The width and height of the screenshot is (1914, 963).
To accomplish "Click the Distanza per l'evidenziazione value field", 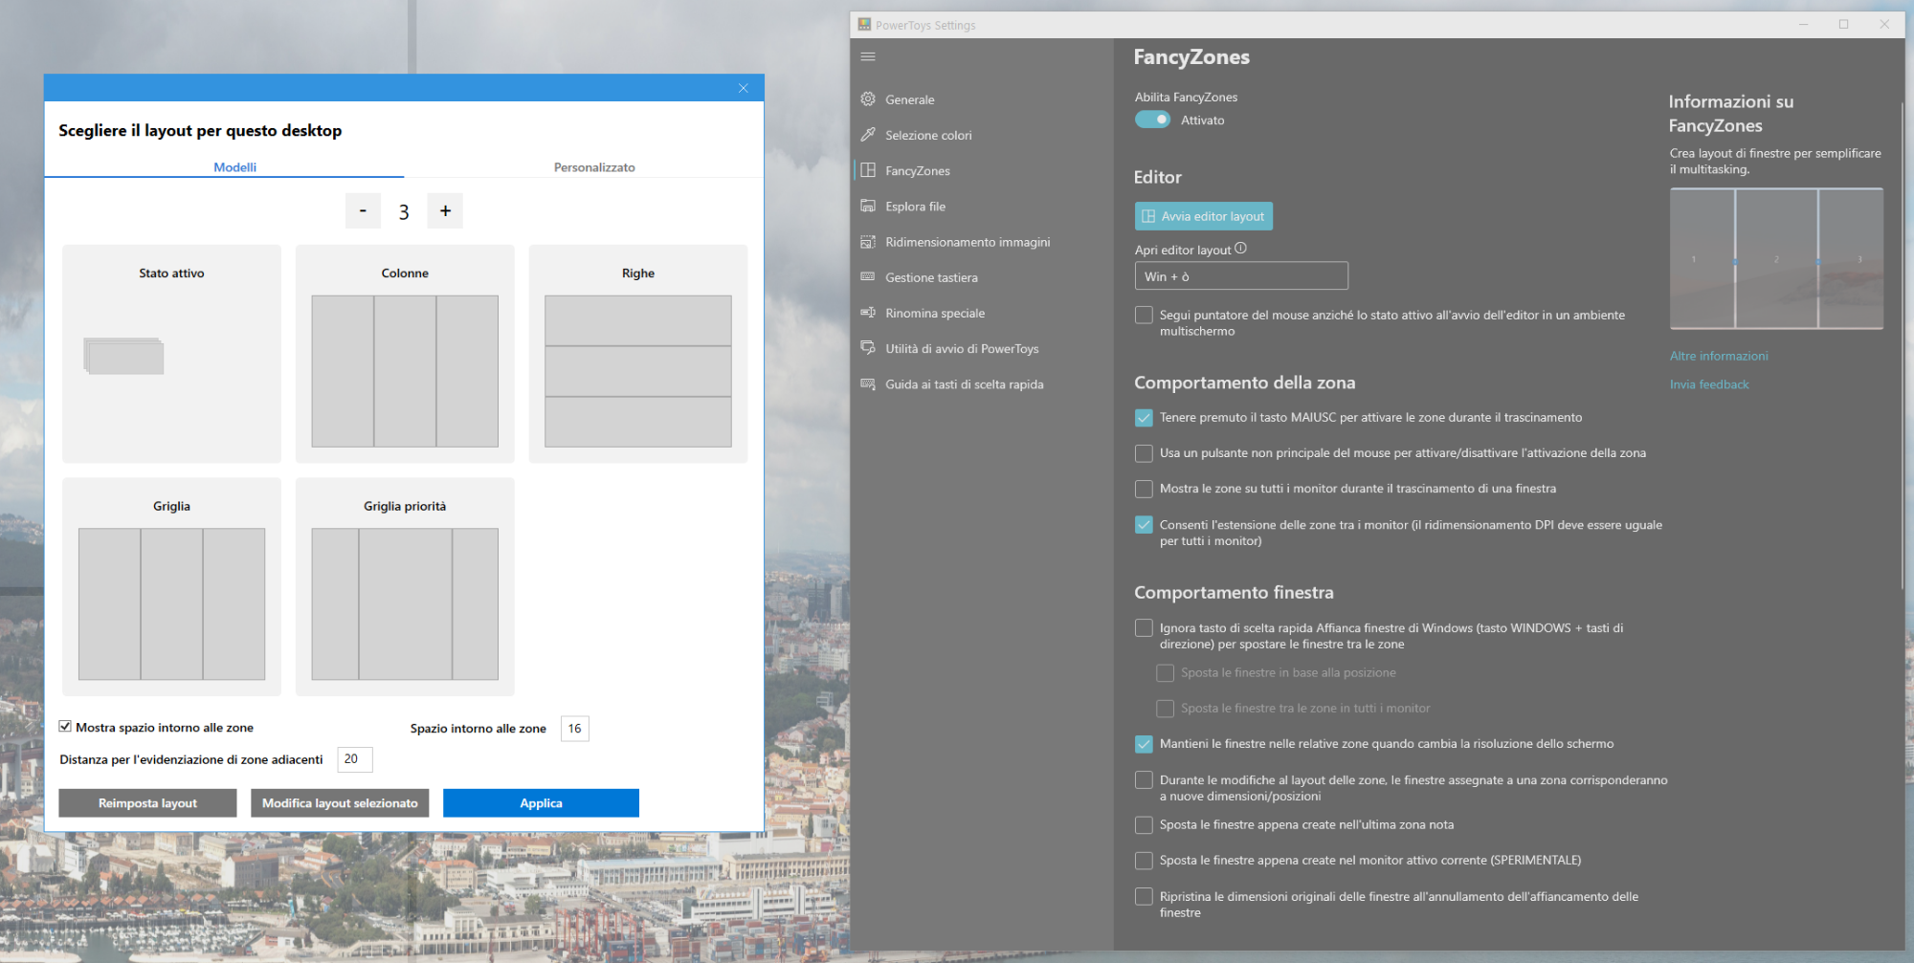I will 355,759.
